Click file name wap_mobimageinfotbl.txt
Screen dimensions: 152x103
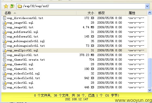(26, 46)
